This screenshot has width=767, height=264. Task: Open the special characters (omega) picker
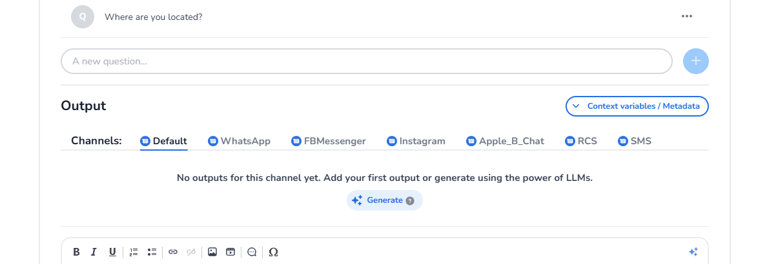click(x=273, y=252)
